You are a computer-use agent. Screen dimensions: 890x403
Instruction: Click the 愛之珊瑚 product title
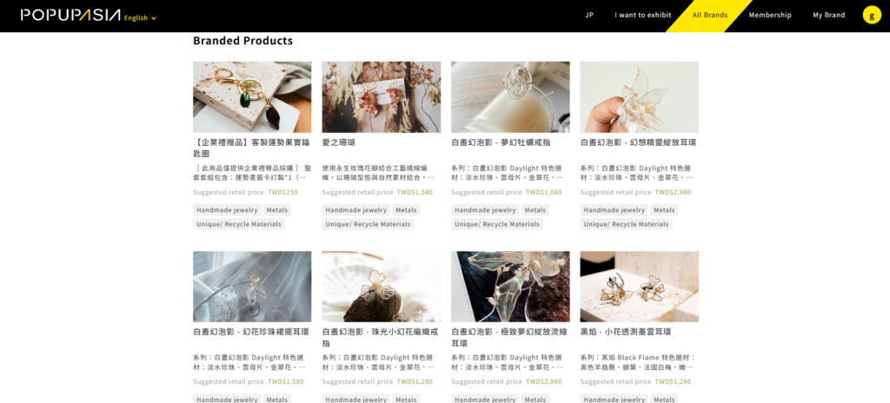(x=338, y=142)
